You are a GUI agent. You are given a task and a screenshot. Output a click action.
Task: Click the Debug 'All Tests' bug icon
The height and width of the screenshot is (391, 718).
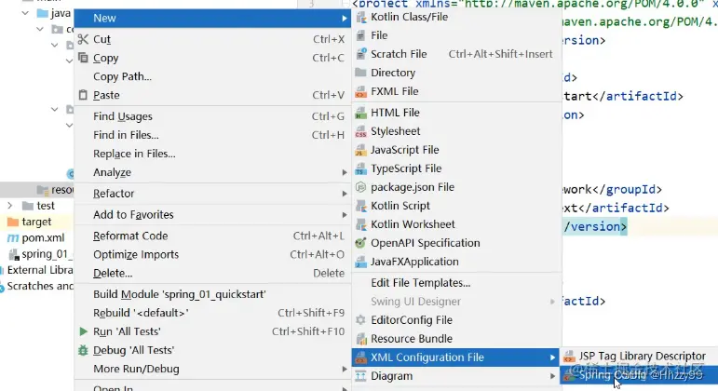click(83, 350)
